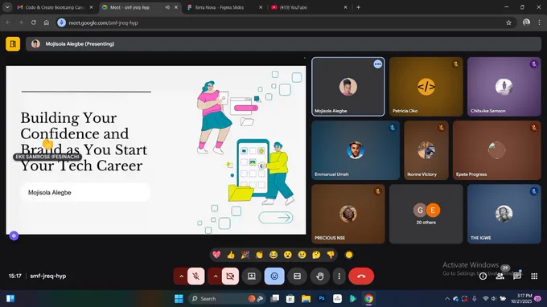Viewport: 547px width, 307px height.
Task: Click the arrow button on the slide
Action: (276, 218)
